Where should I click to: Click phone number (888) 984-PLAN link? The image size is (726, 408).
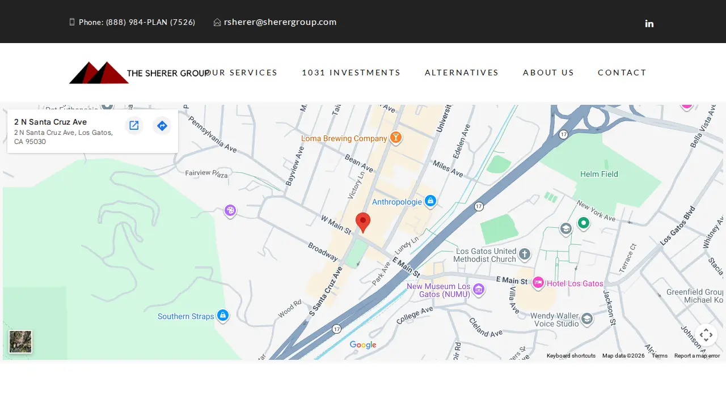pyautogui.click(x=150, y=22)
